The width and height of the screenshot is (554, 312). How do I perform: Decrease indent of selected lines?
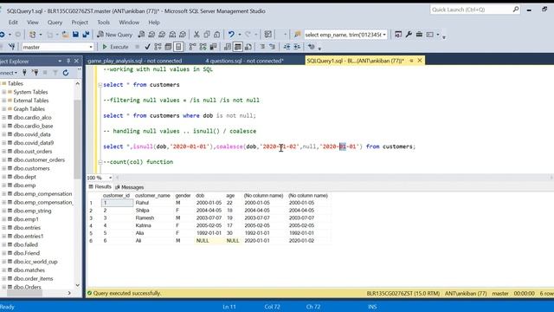[287, 47]
